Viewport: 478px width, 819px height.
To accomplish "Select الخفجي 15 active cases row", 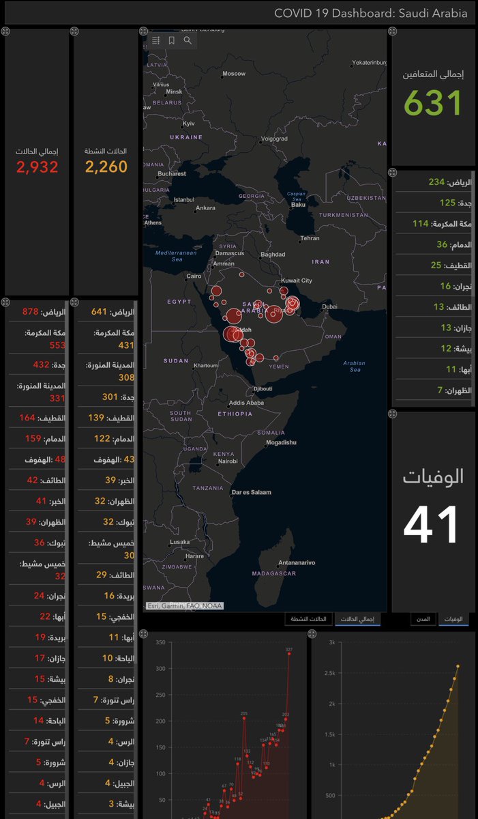I will point(106,617).
